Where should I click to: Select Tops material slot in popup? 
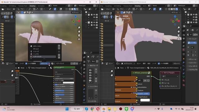click(43, 54)
